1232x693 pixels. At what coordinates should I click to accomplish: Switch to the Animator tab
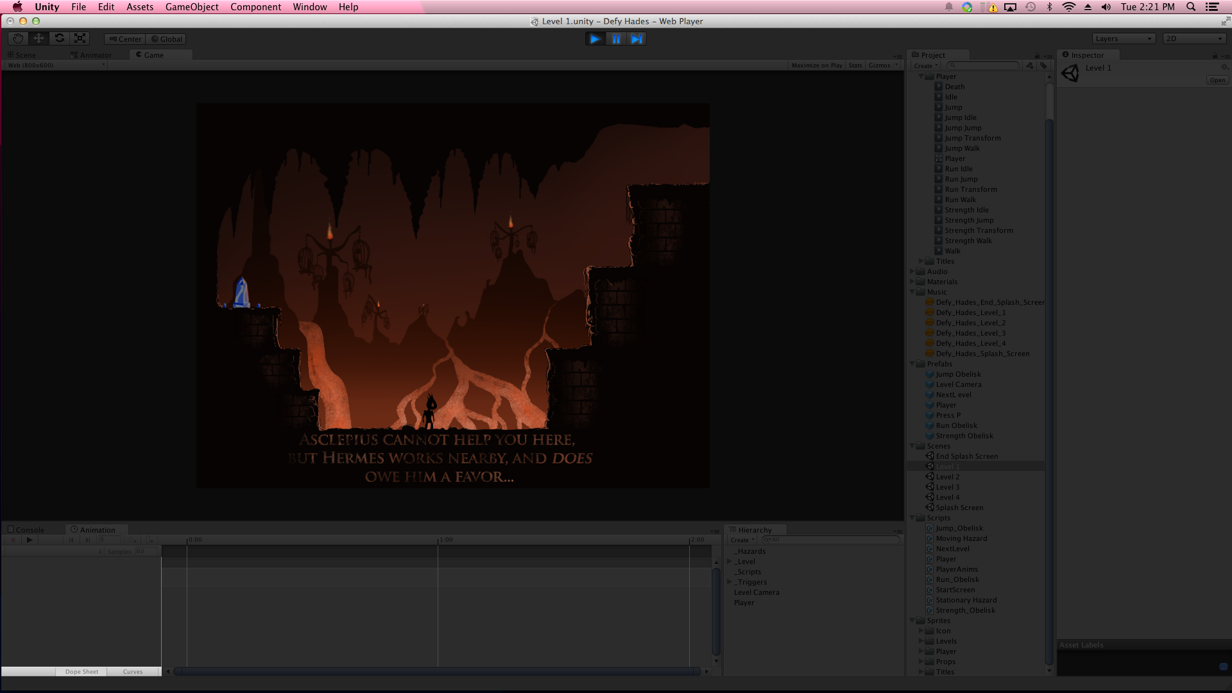pos(91,55)
